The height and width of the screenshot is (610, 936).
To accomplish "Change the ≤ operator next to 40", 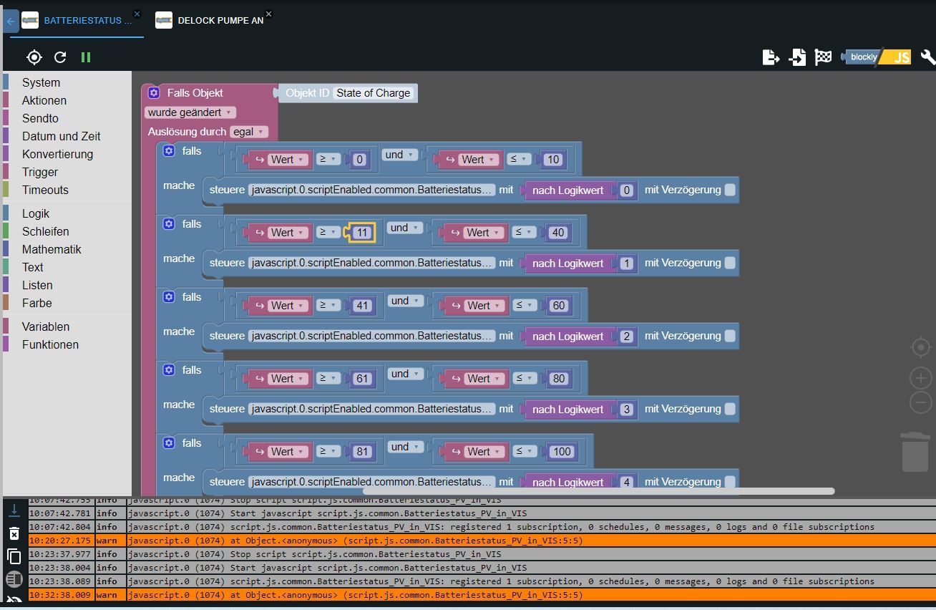I will pyautogui.click(x=525, y=232).
